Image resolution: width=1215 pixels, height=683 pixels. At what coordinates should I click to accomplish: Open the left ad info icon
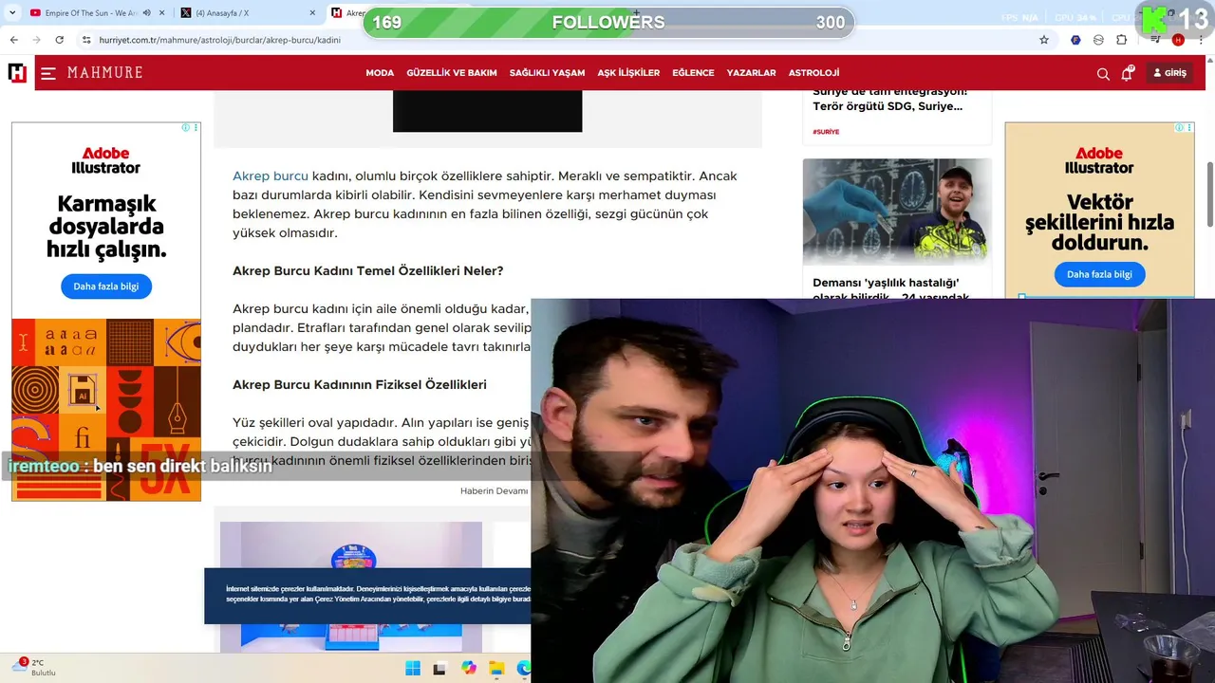coord(186,127)
